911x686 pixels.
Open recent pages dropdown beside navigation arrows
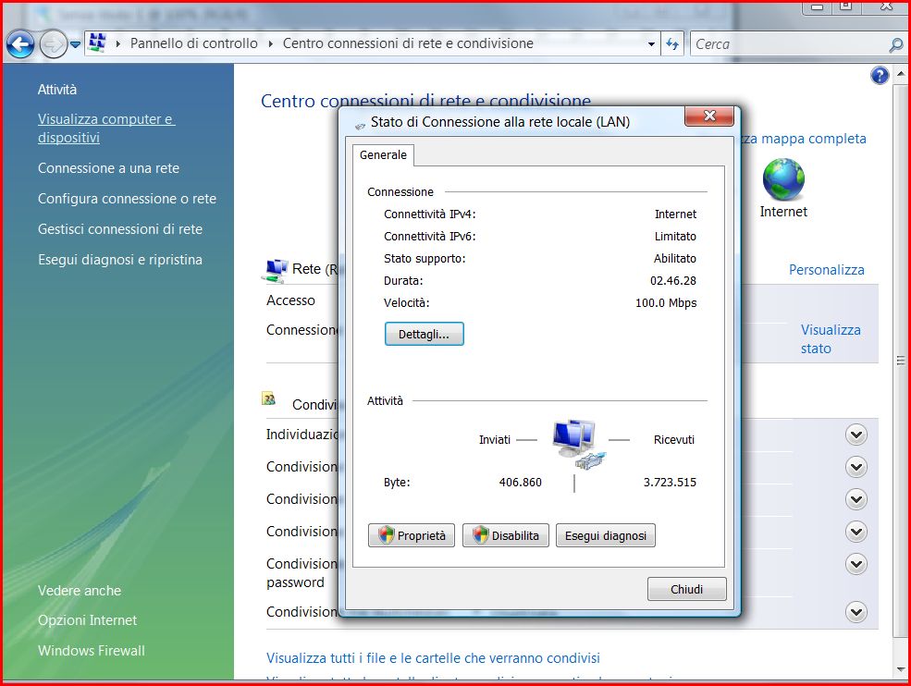75,44
